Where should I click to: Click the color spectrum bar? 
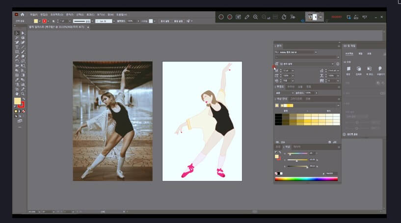pos(306,179)
